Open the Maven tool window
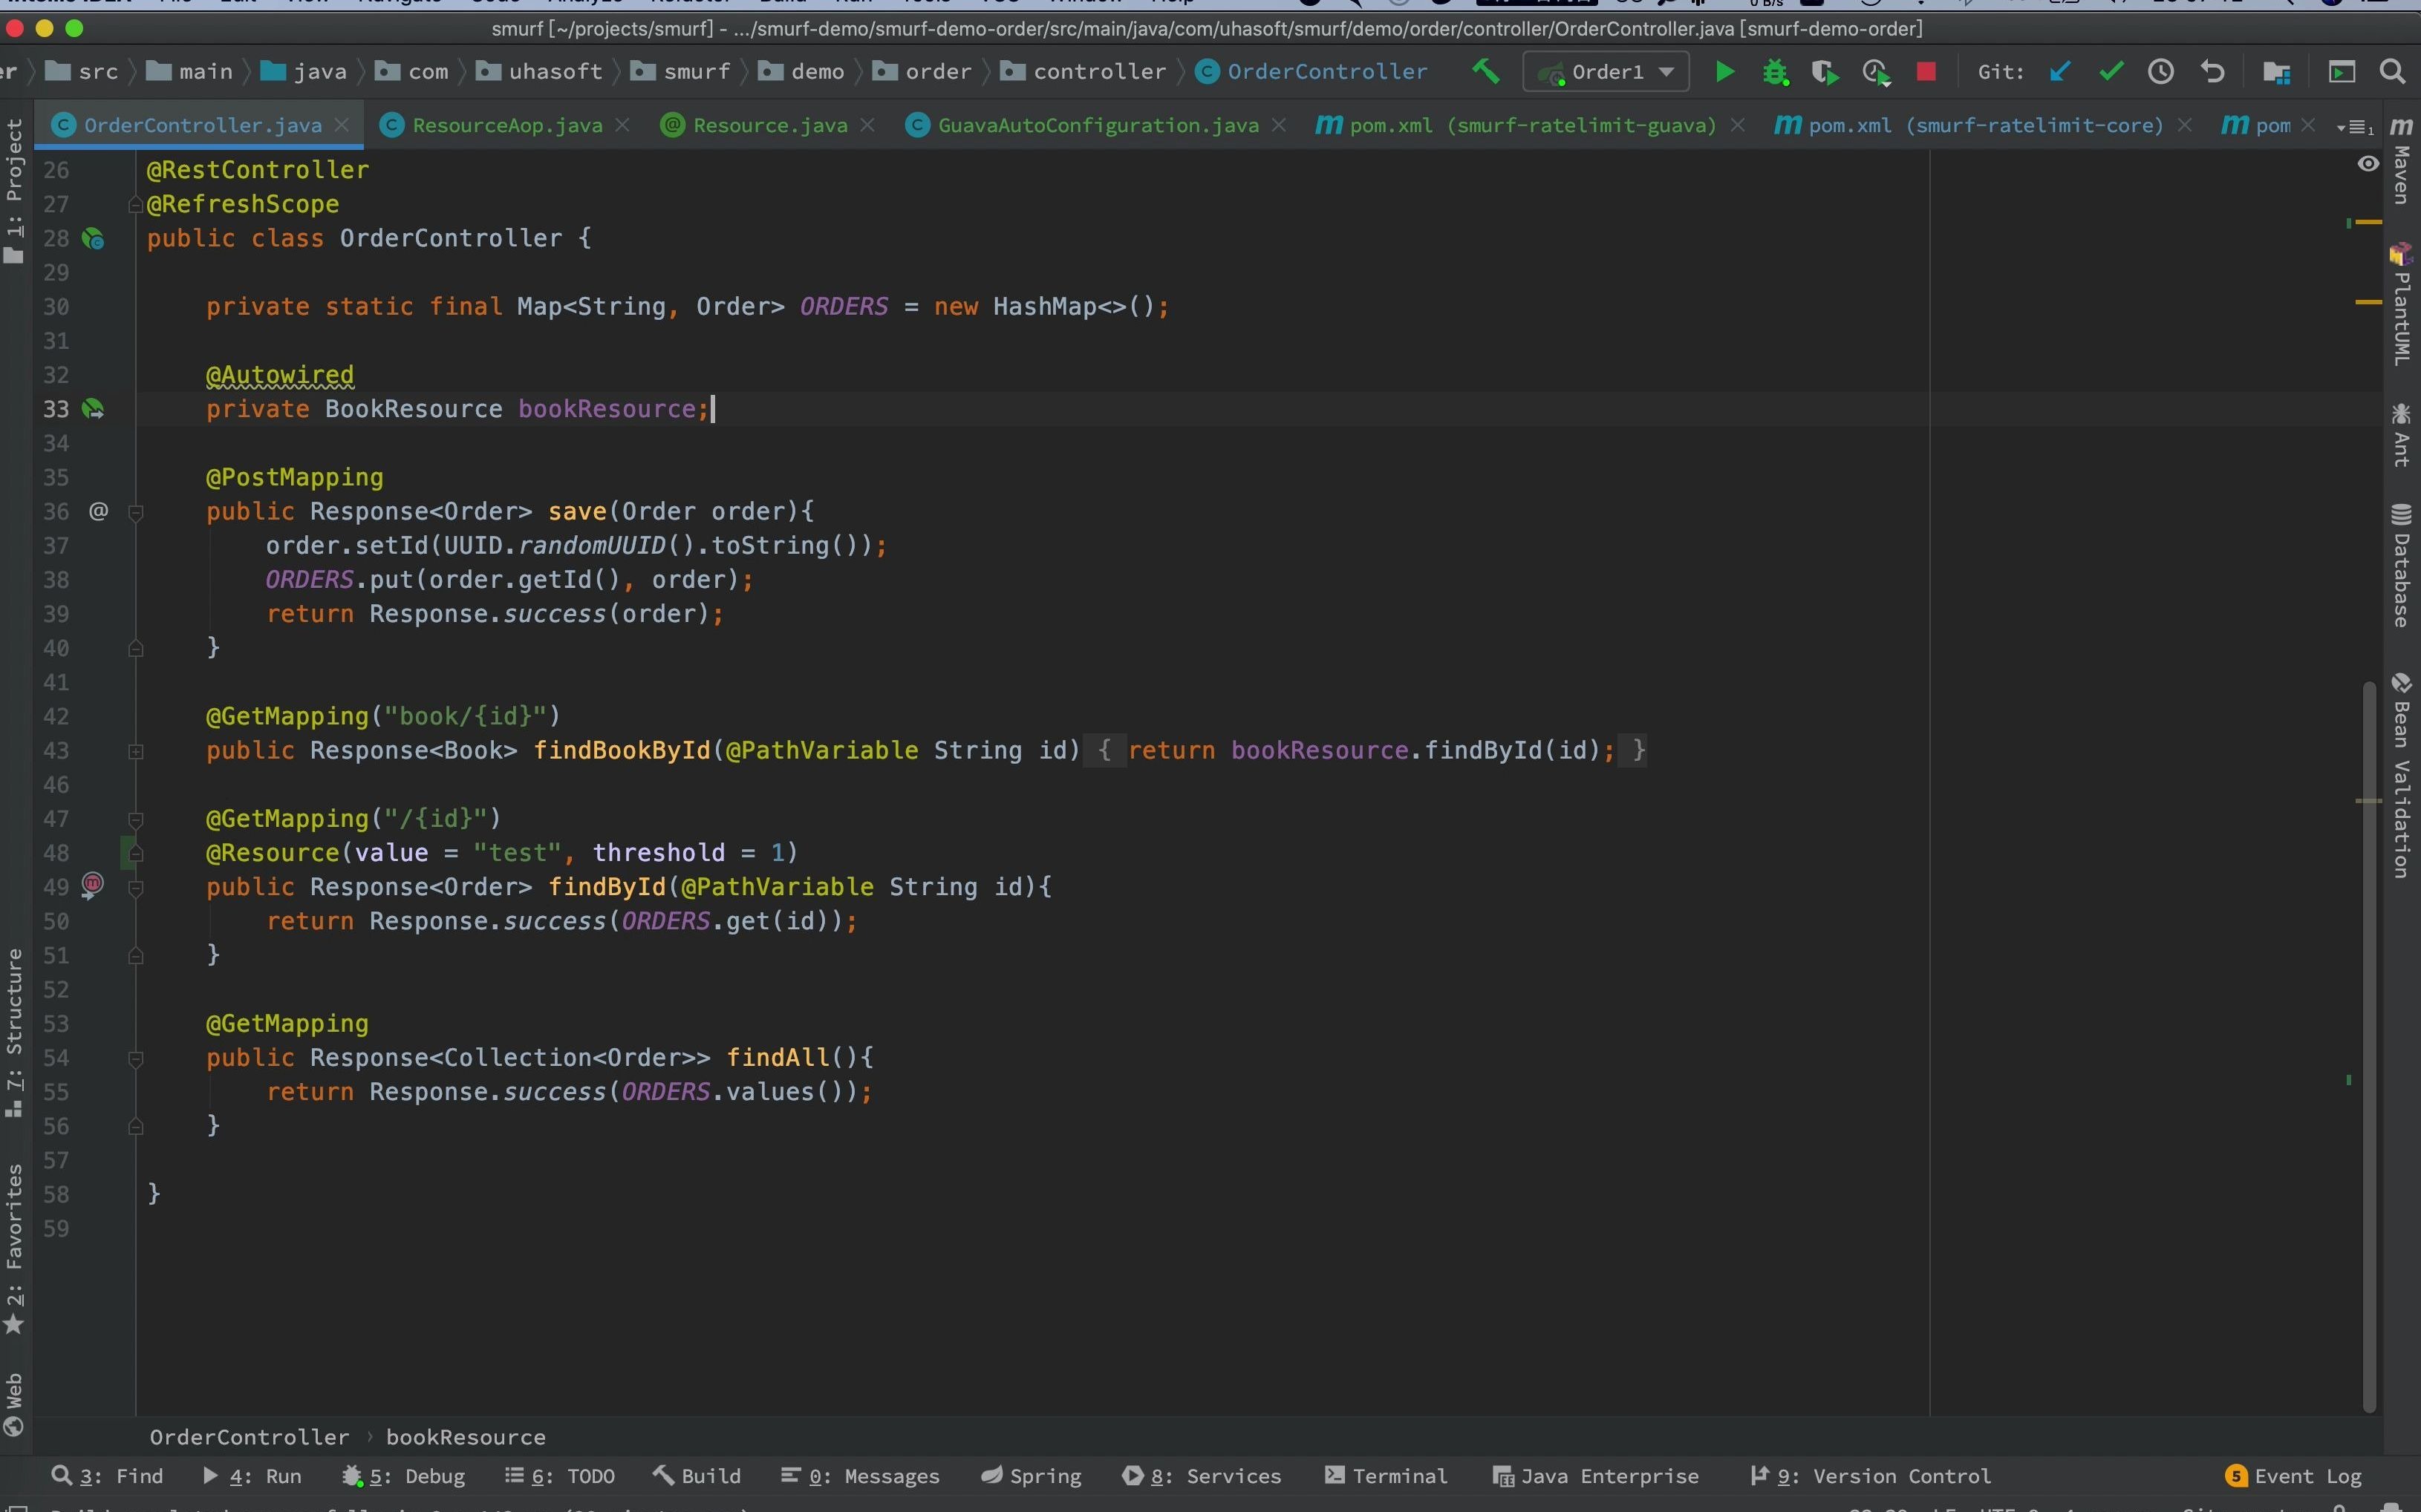The width and height of the screenshot is (2421, 1512). (x=2402, y=162)
